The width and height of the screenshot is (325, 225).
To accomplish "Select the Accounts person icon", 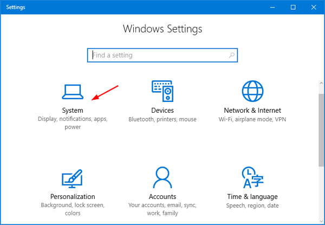I will point(162,178).
